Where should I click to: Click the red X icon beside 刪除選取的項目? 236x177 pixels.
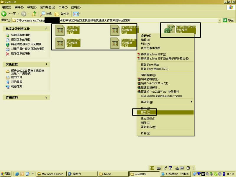[x=8, y=54]
